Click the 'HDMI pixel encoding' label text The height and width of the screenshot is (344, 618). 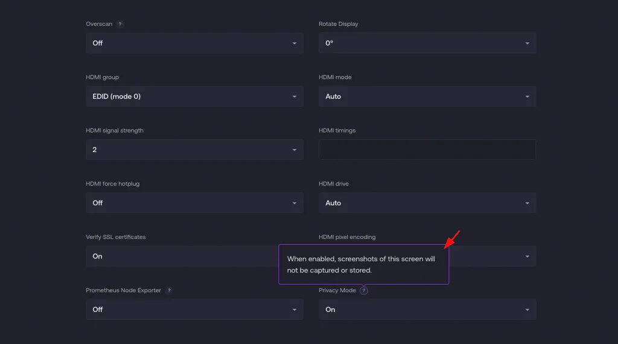pyautogui.click(x=347, y=237)
